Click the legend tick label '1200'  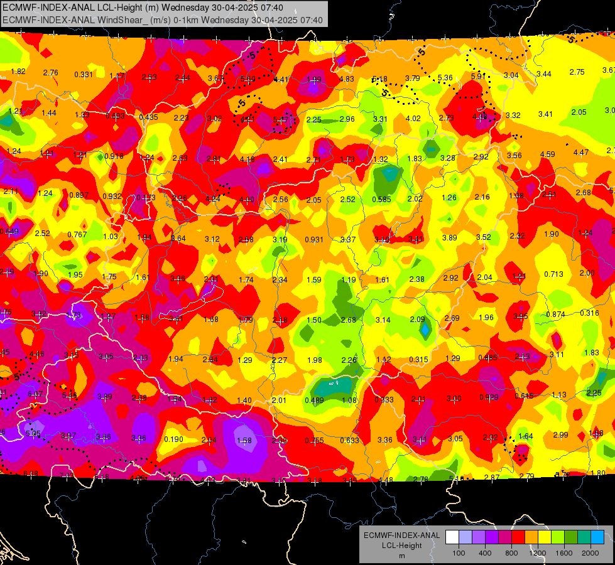(538, 553)
